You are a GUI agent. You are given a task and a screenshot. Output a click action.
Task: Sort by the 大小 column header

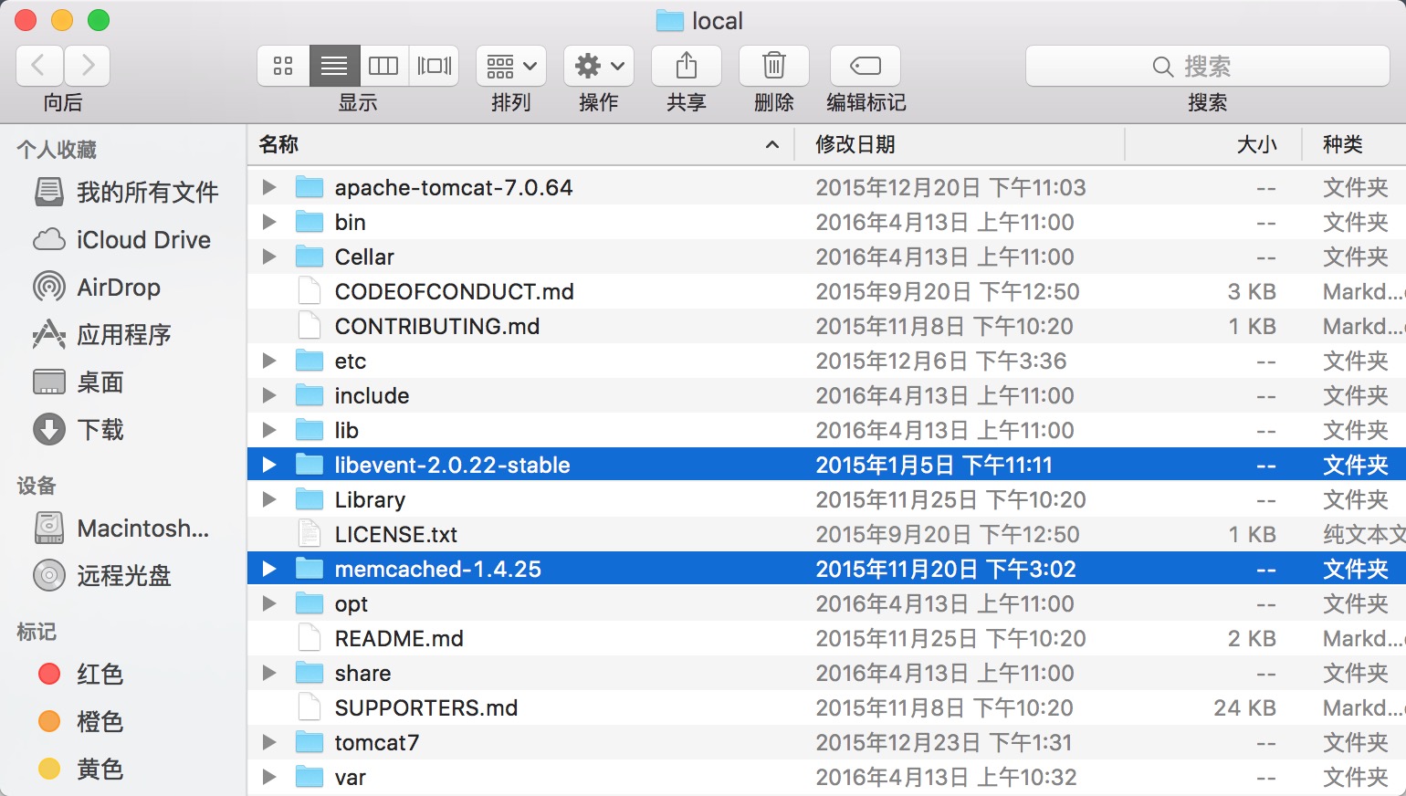click(1214, 144)
